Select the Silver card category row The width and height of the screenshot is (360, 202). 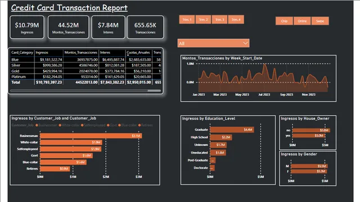[86, 65]
